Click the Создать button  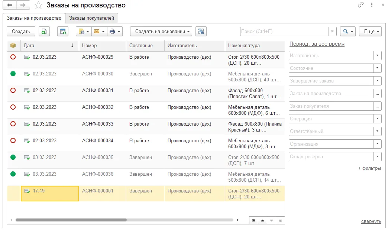pyautogui.click(x=21, y=32)
